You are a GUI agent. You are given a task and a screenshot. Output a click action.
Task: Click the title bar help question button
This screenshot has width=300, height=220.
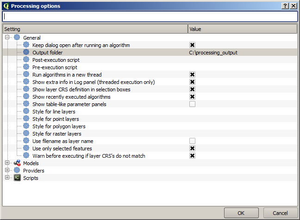(x=285, y=6)
